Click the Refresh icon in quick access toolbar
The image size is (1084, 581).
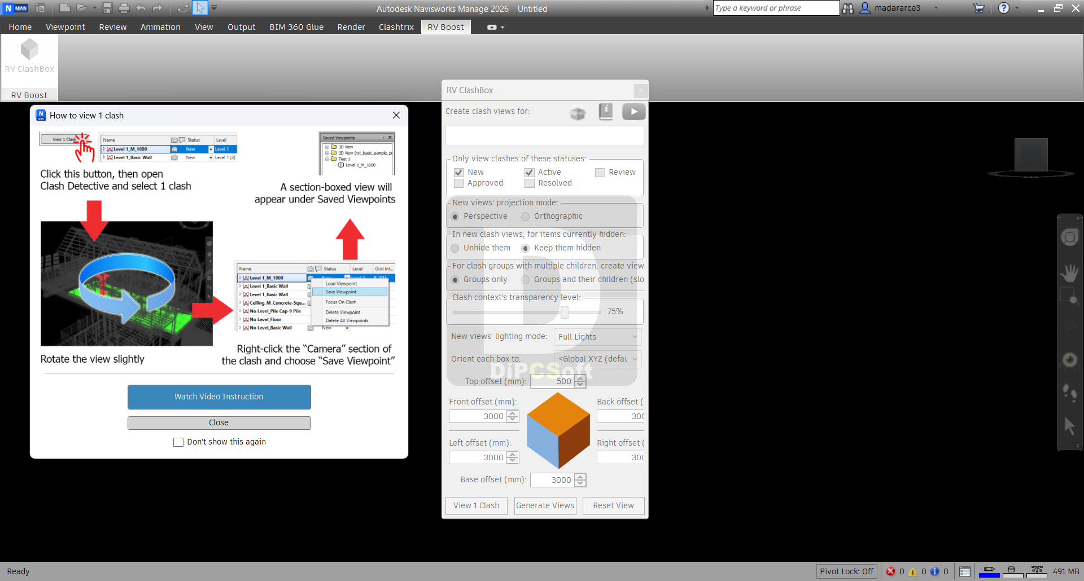[183, 8]
